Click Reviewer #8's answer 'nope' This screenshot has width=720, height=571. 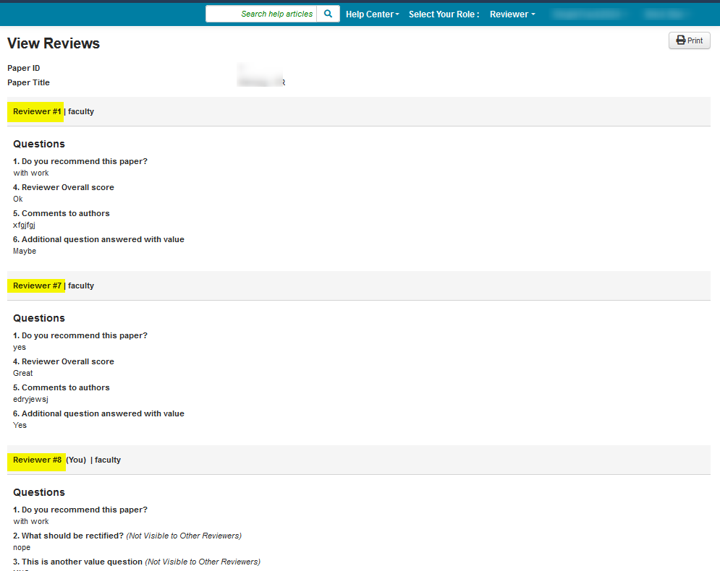point(22,548)
